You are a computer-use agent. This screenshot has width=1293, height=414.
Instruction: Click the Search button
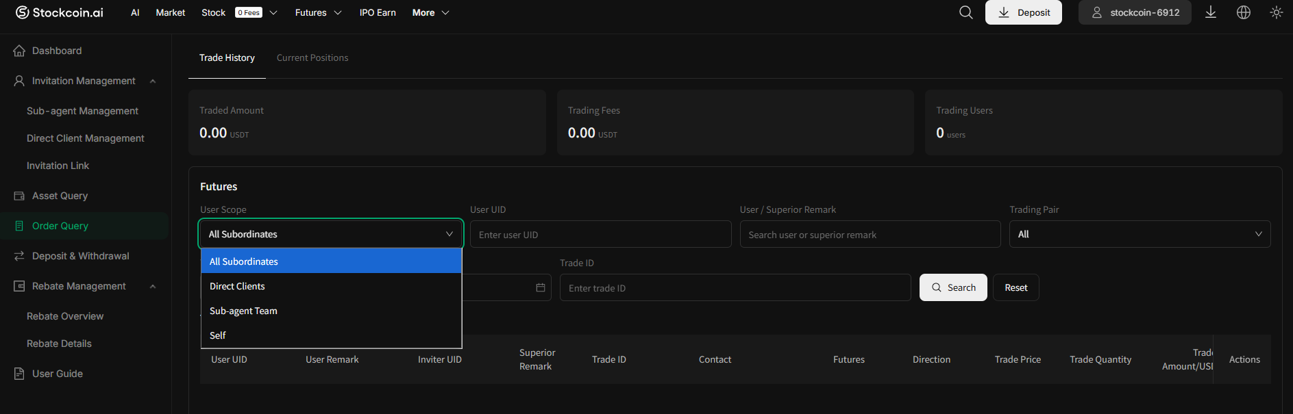pyautogui.click(x=953, y=287)
